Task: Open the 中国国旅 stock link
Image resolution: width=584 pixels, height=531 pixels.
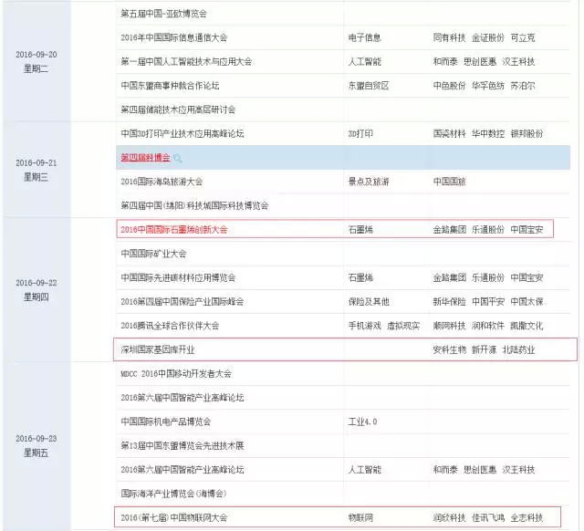Action: (448, 182)
